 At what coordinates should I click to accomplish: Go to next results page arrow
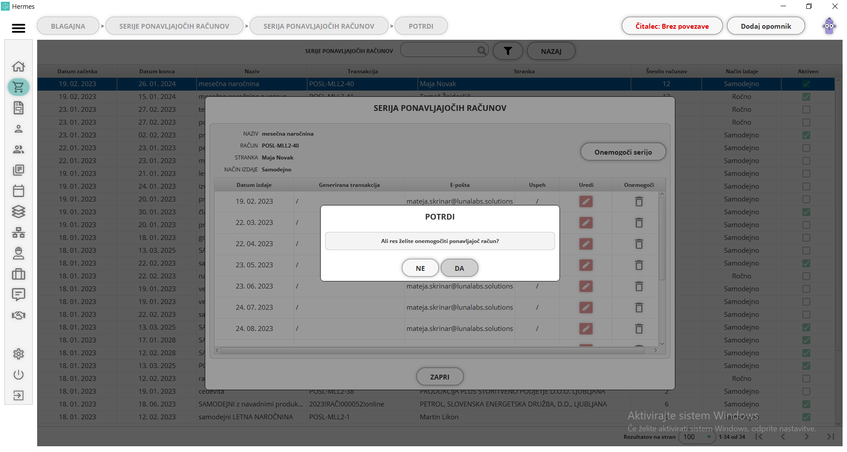807,437
